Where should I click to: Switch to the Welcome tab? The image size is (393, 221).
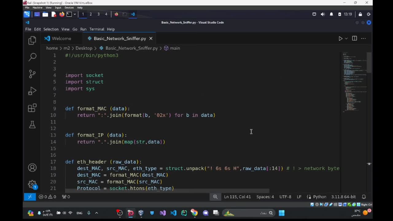(x=61, y=38)
